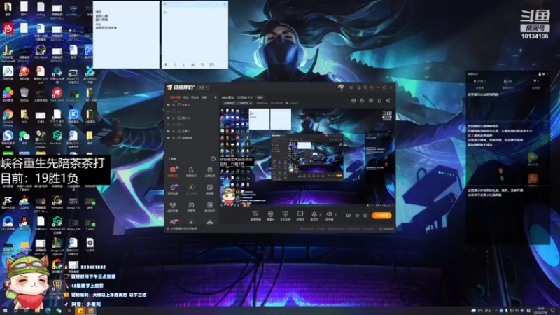Image resolution: width=560 pixels, height=315 pixels.
Task: Toggle the eye on the camera-icon source row
Action: pyautogui.click(x=168, y=137)
